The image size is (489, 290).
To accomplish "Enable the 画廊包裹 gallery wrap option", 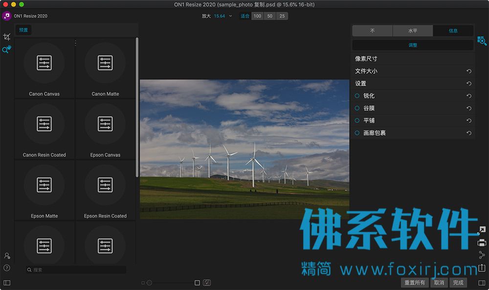I will coord(357,133).
